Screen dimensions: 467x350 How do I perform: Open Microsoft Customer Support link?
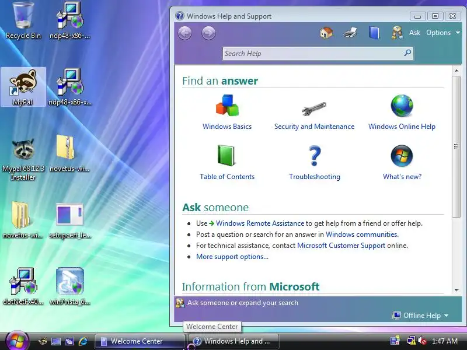(x=341, y=246)
